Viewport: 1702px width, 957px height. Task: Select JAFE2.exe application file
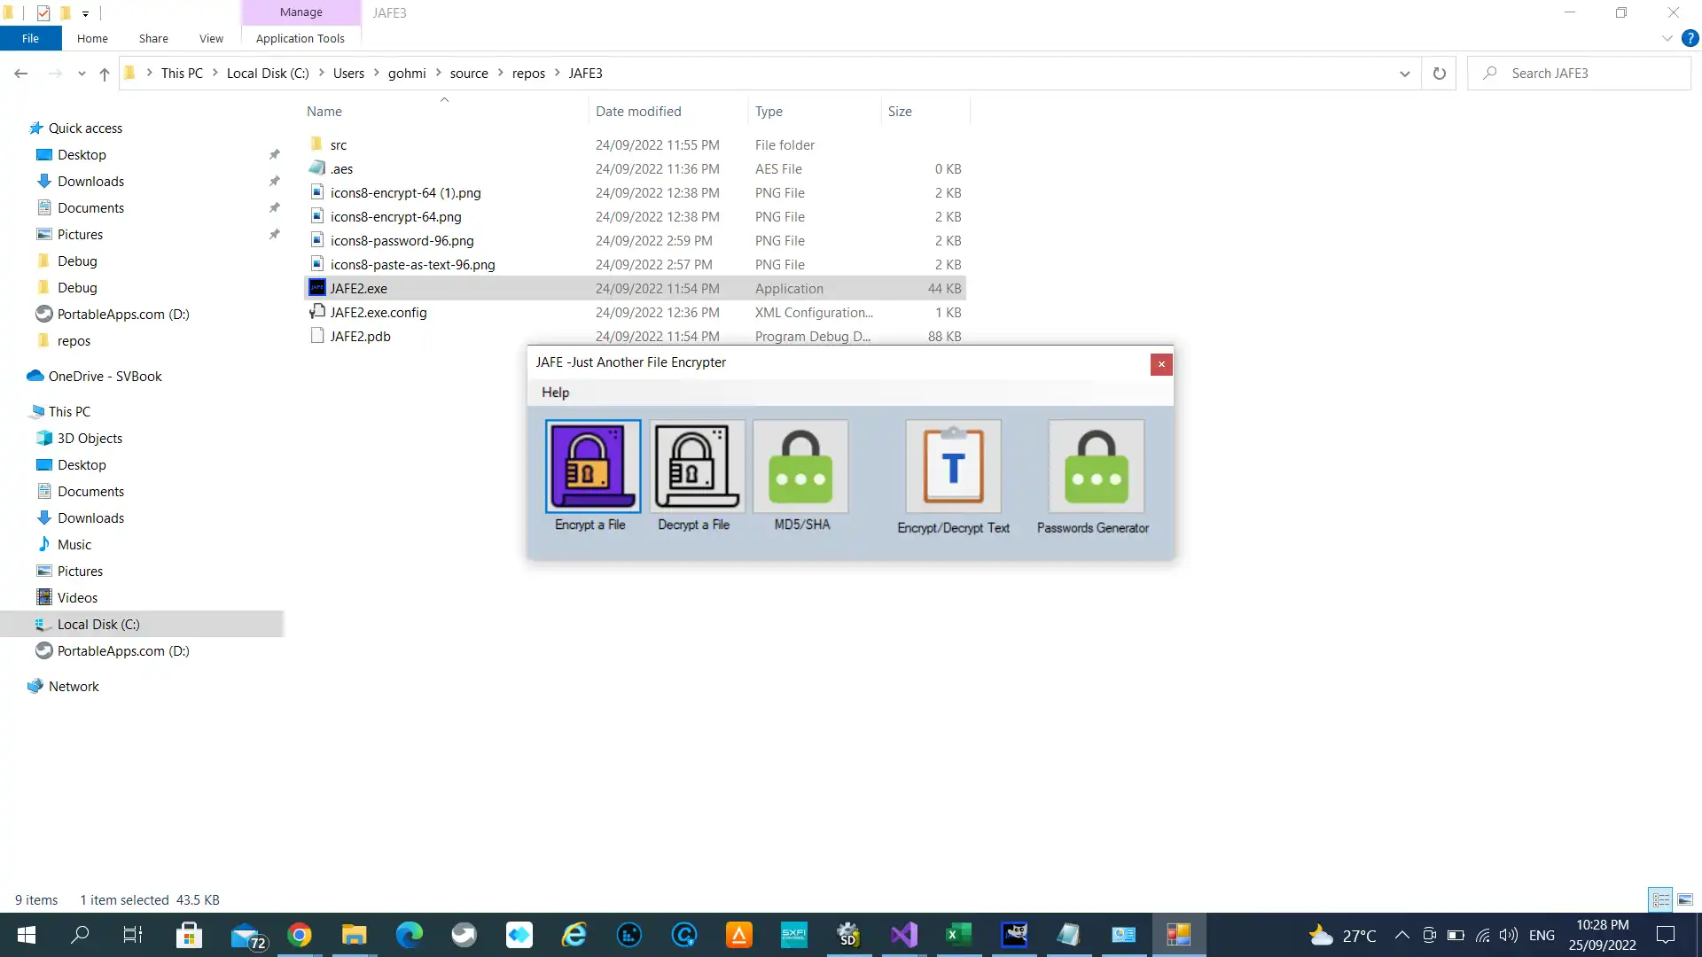(359, 287)
